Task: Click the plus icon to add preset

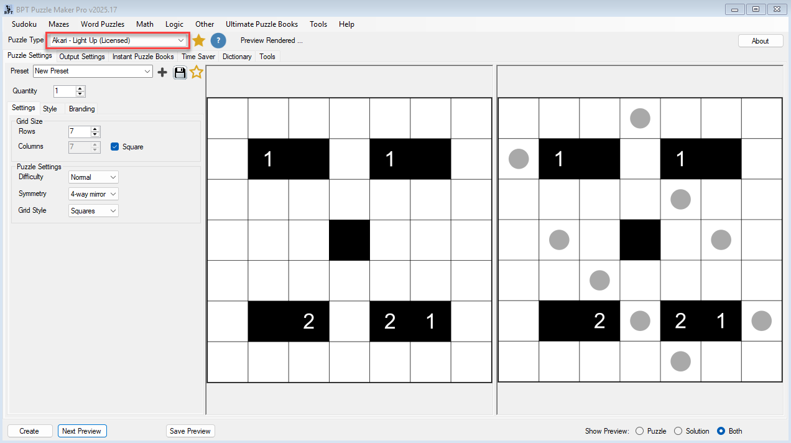Action: [162, 72]
